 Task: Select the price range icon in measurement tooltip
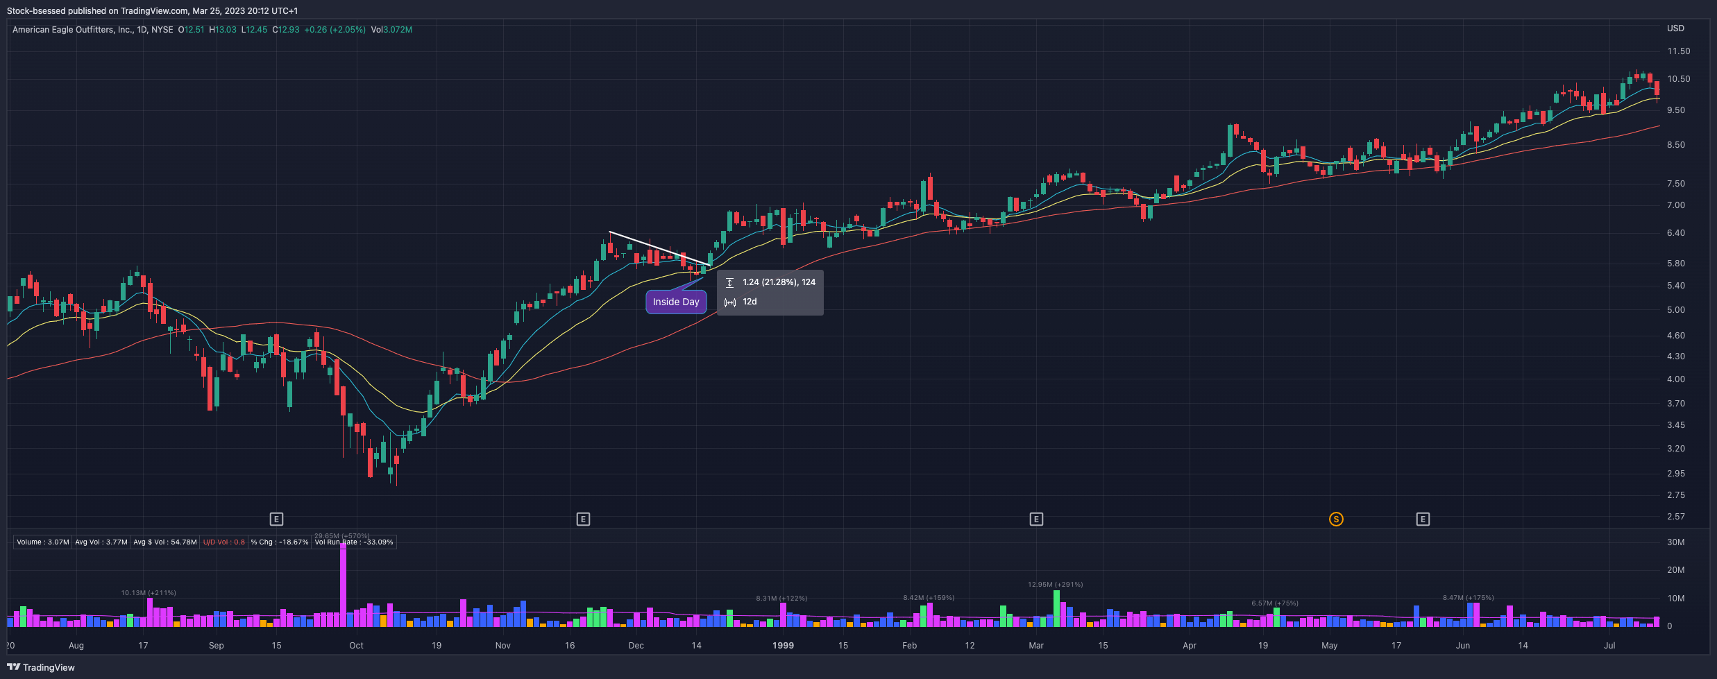tap(729, 282)
